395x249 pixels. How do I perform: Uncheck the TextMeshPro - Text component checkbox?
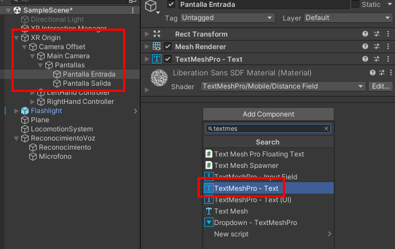(x=168, y=59)
